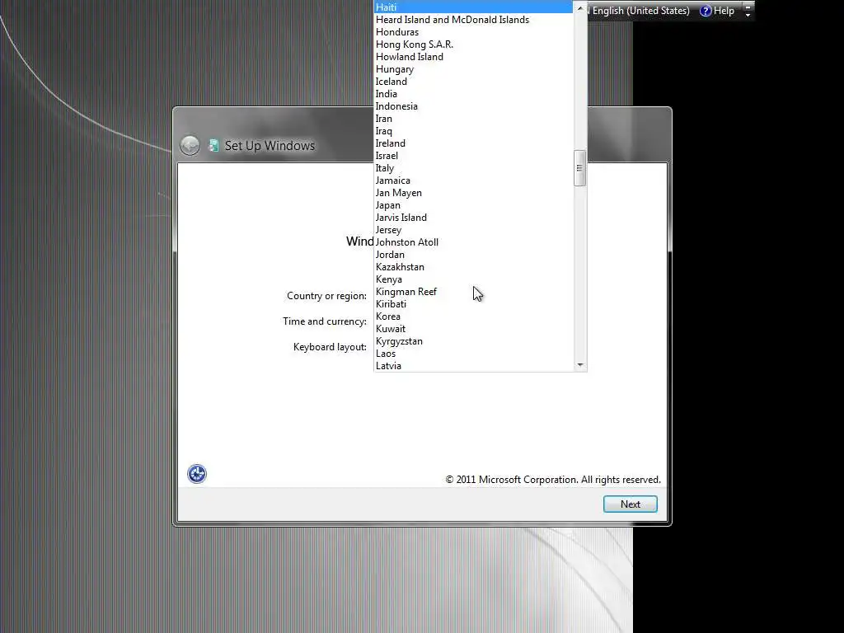Pick Johnston Atoll entry
Viewport: 844px width, 633px height.
[473, 242]
